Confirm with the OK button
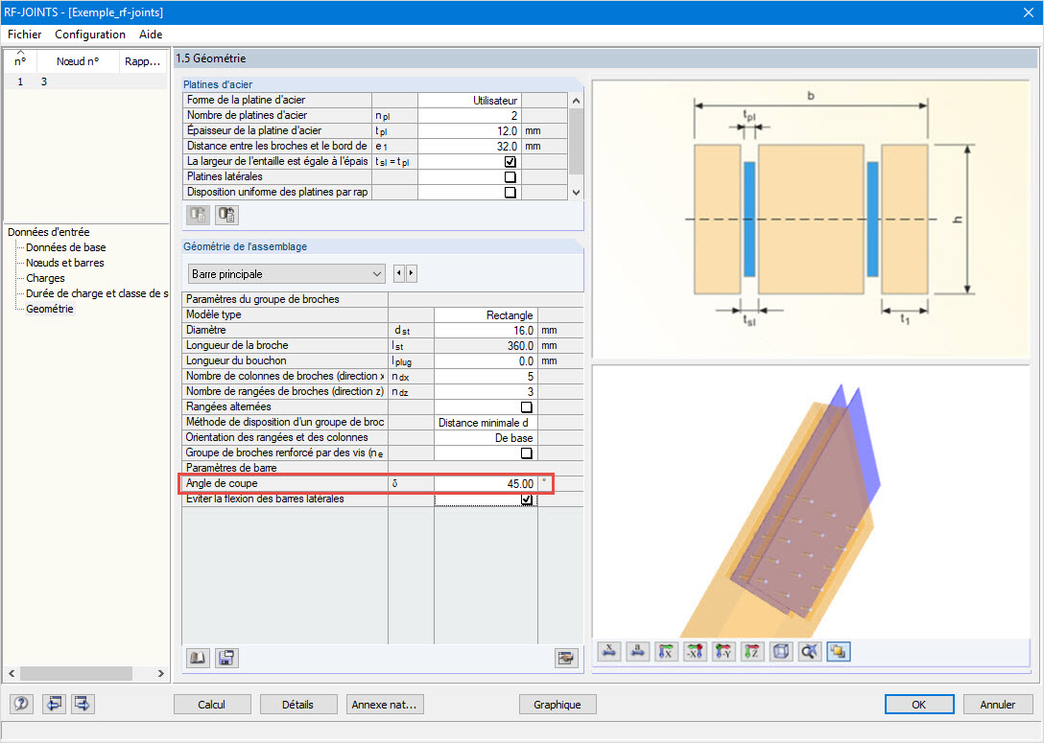This screenshot has height=743, width=1044. pyautogui.click(x=919, y=704)
